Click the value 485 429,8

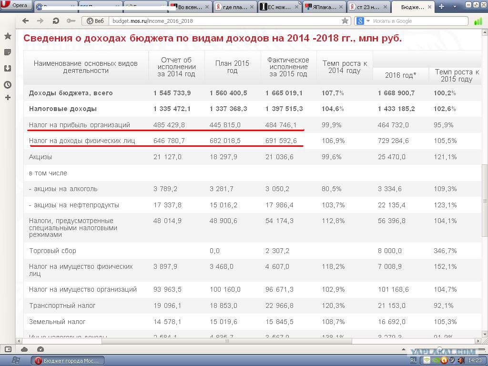pos(169,125)
